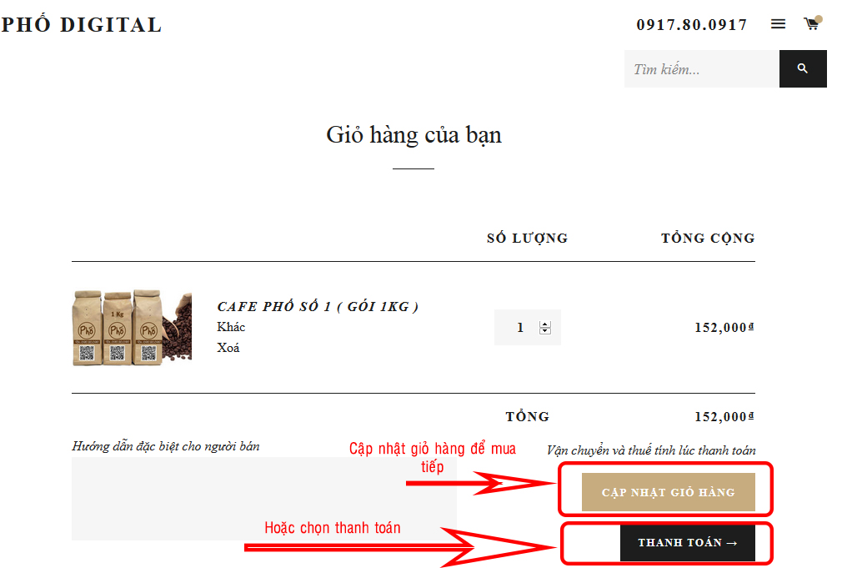The image size is (842, 568).
Task: Submit search with the magnifier button
Action: point(803,68)
